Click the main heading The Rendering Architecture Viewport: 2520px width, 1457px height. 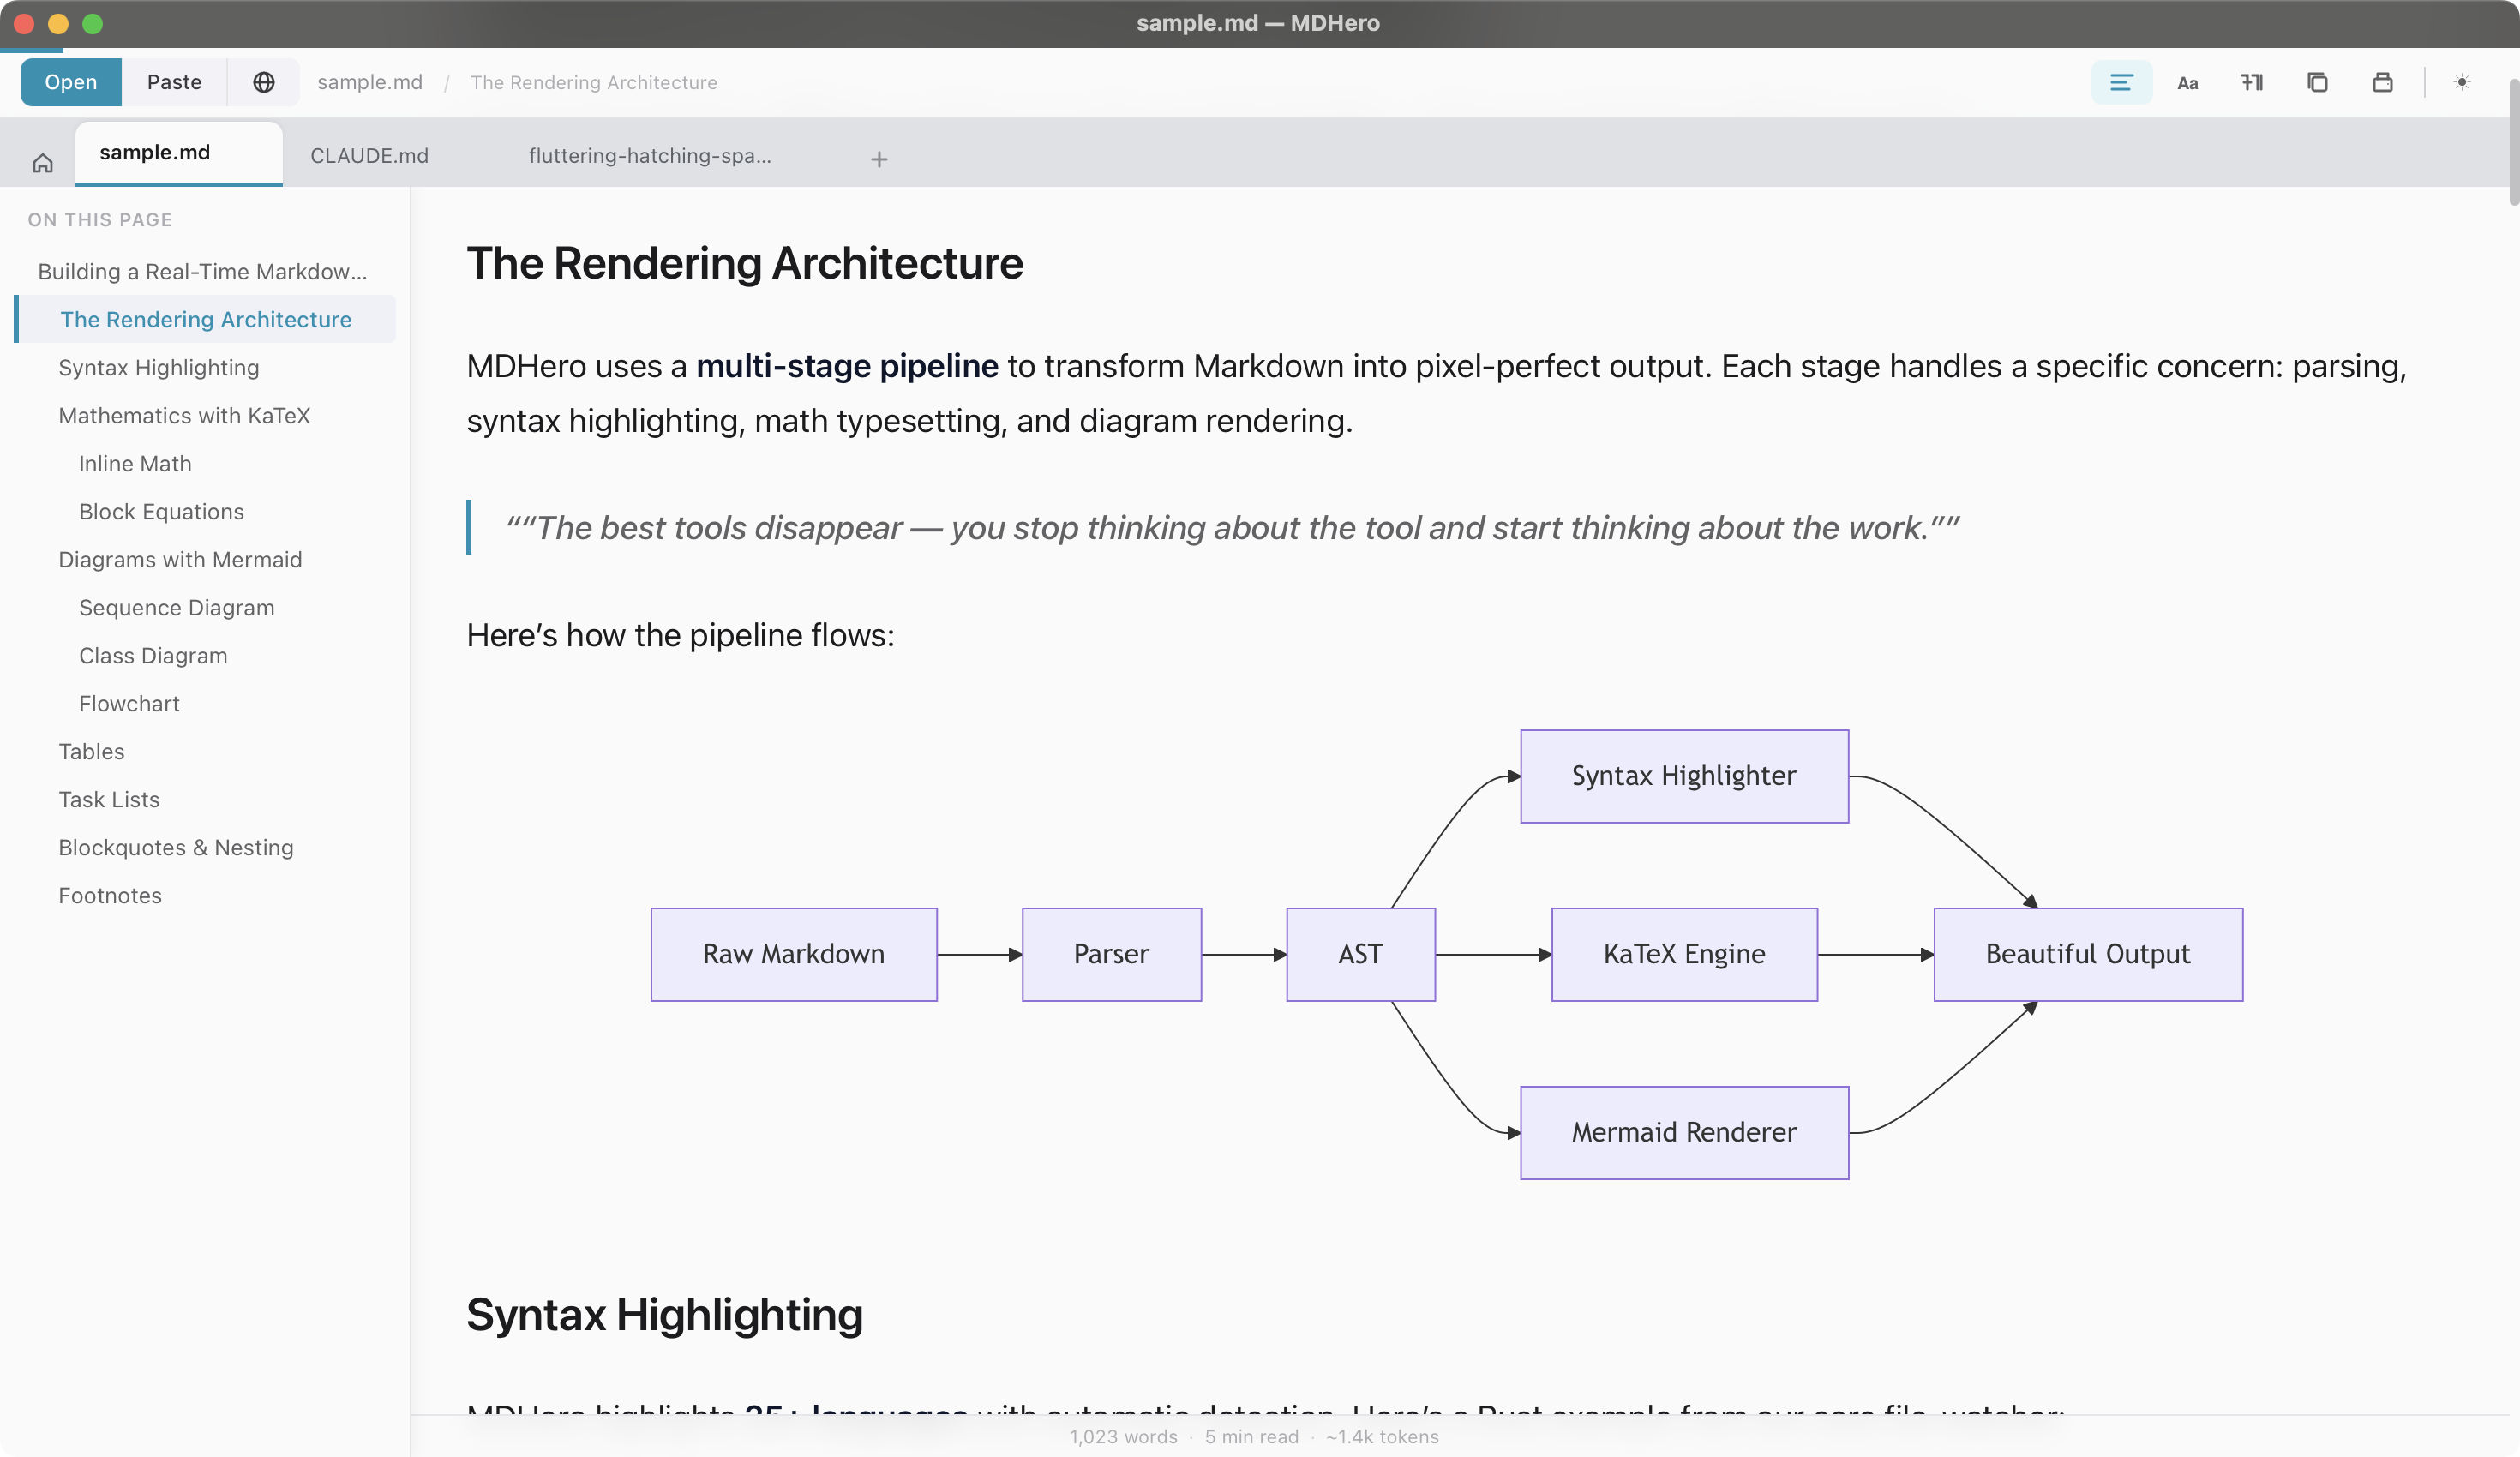tap(745, 264)
